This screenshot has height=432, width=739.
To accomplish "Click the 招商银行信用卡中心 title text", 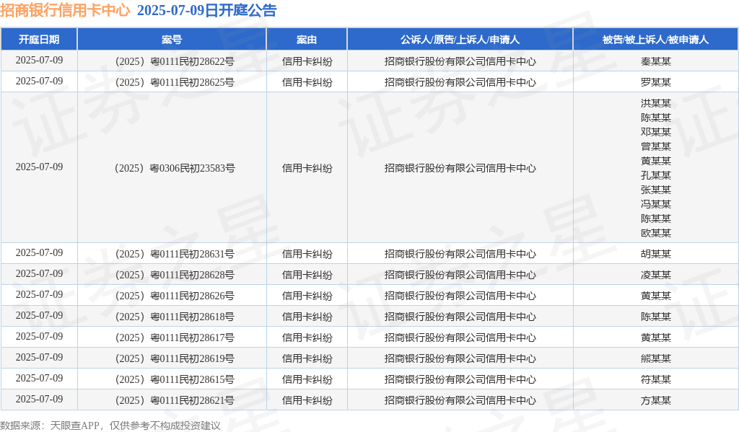I will tap(65, 10).
